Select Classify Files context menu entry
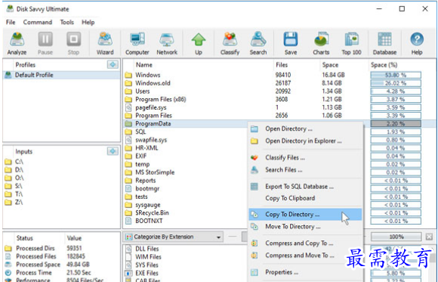Screen dimensions: 438x282 click(305, 158)
